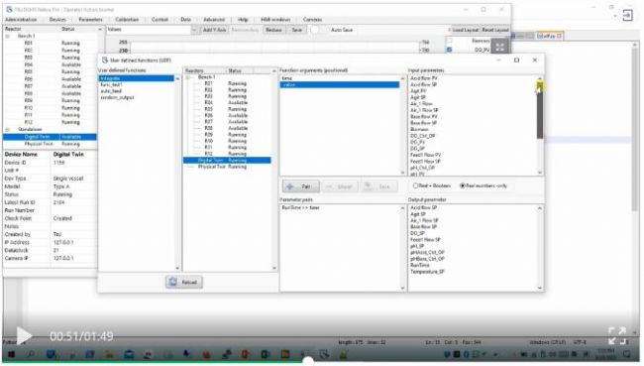Collapse the Bench 1 node in dialog tree
This screenshot has width=644, height=366.
187,77
